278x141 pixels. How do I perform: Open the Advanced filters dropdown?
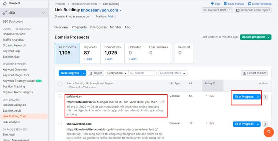(172, 73)
